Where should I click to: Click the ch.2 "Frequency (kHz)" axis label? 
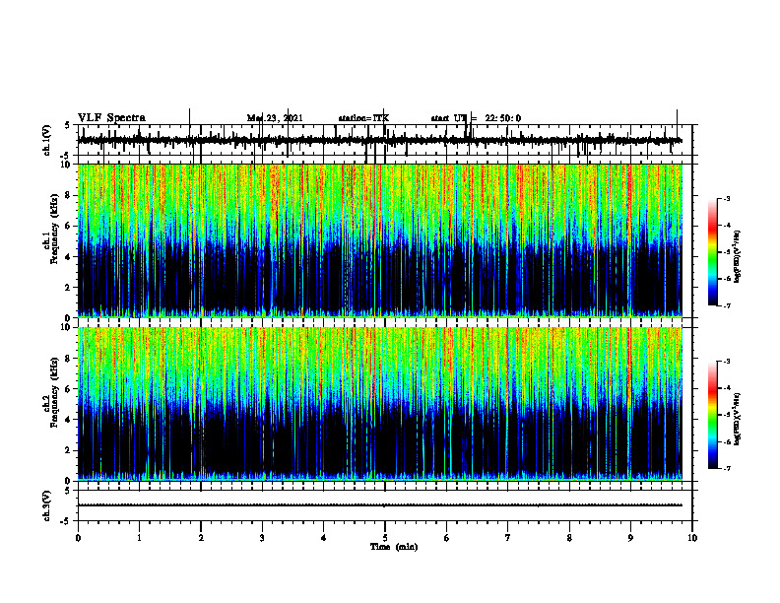pos(54,391)
